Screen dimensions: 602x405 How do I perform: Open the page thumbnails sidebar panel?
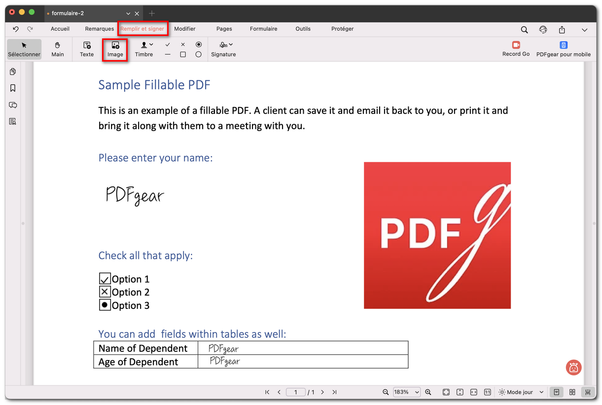point(13,71)
